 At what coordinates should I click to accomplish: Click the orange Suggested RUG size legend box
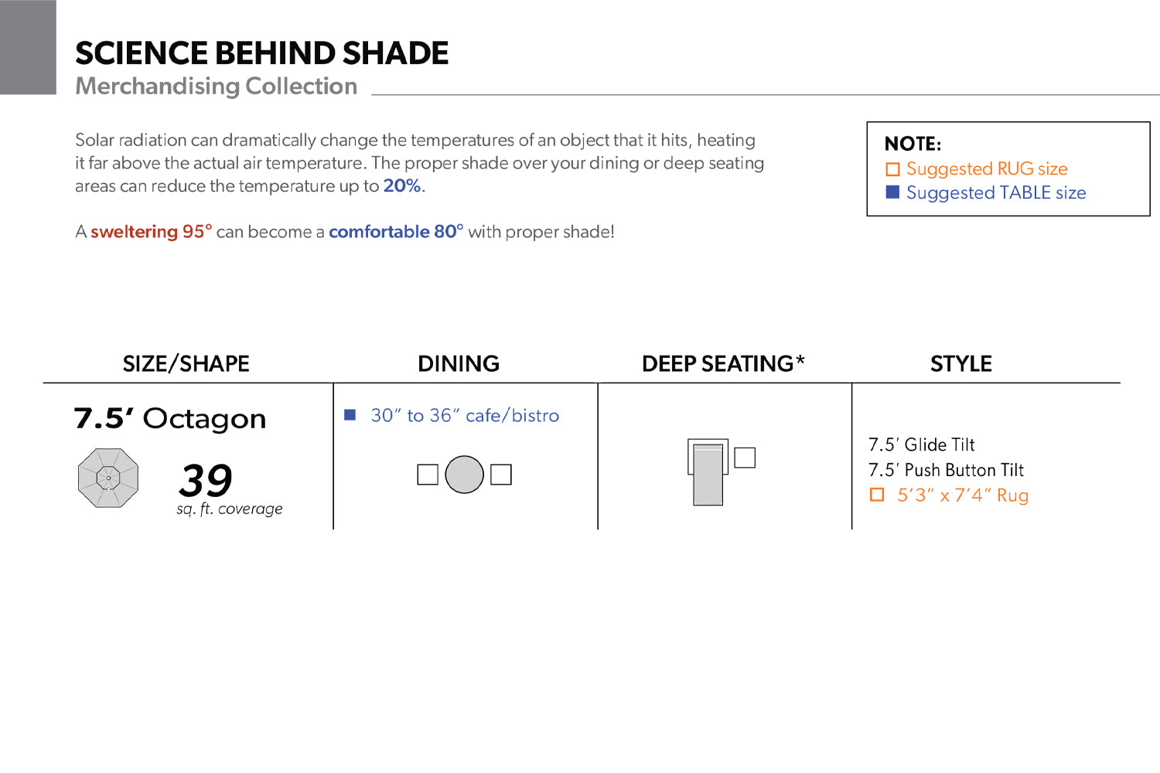click(892, 169)
